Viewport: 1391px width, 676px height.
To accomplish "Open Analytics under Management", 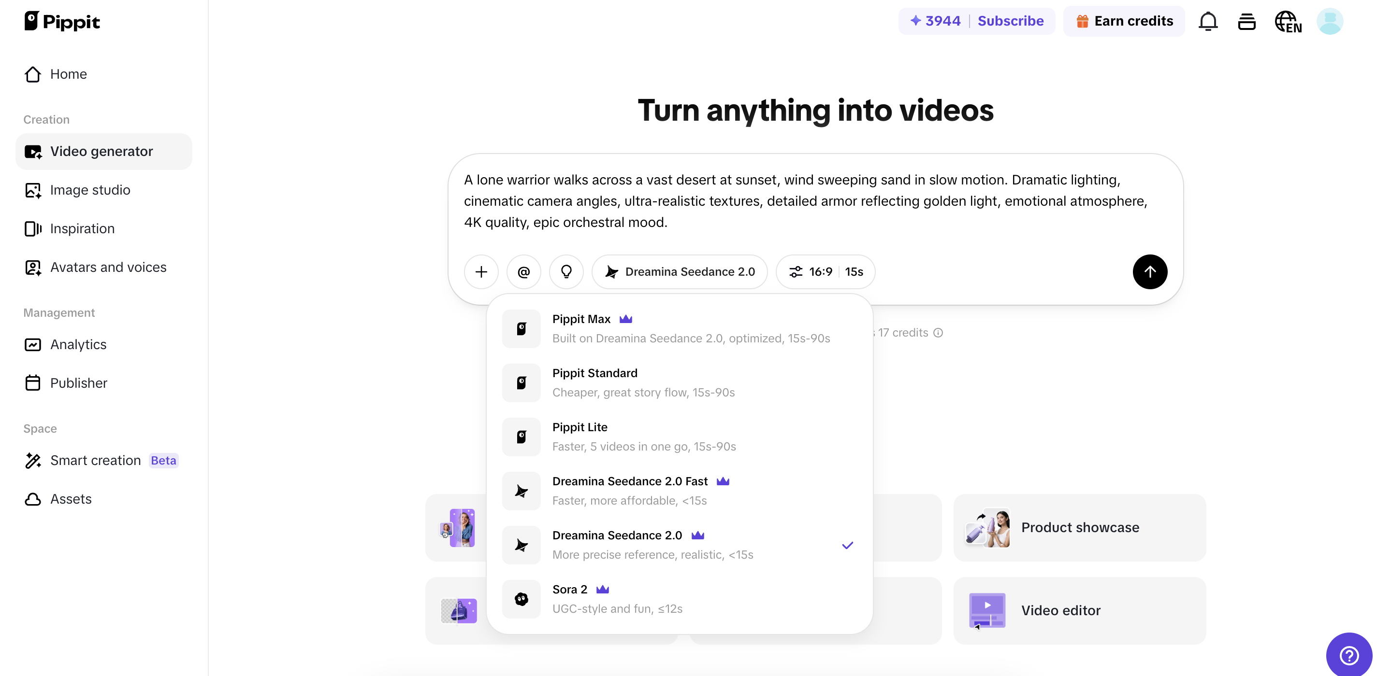I will click(x=78, y=344).
